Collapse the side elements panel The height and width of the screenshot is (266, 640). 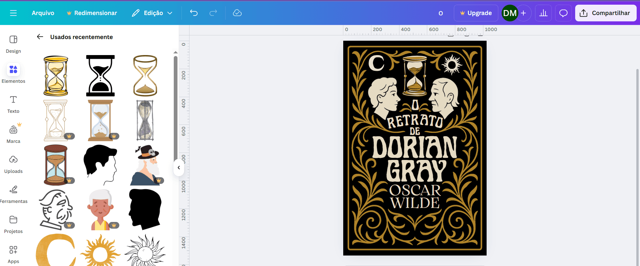coord(179,168)
